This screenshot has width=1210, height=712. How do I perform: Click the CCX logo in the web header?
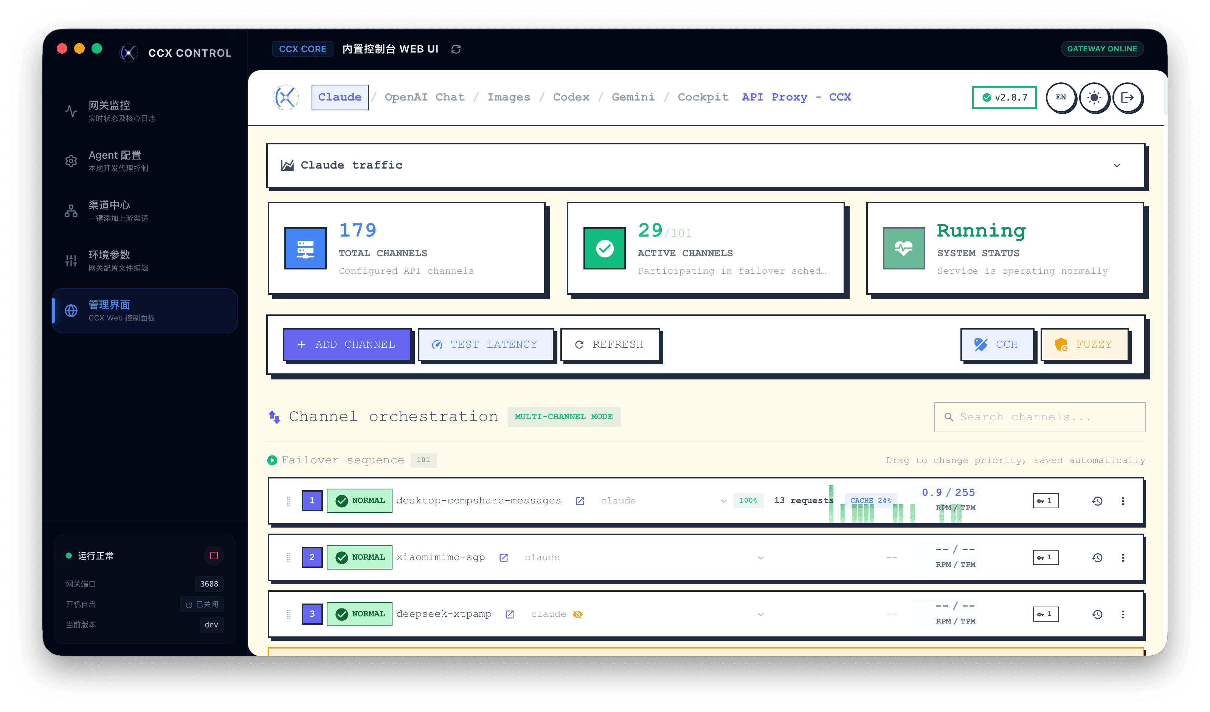(x=286, y=98)
